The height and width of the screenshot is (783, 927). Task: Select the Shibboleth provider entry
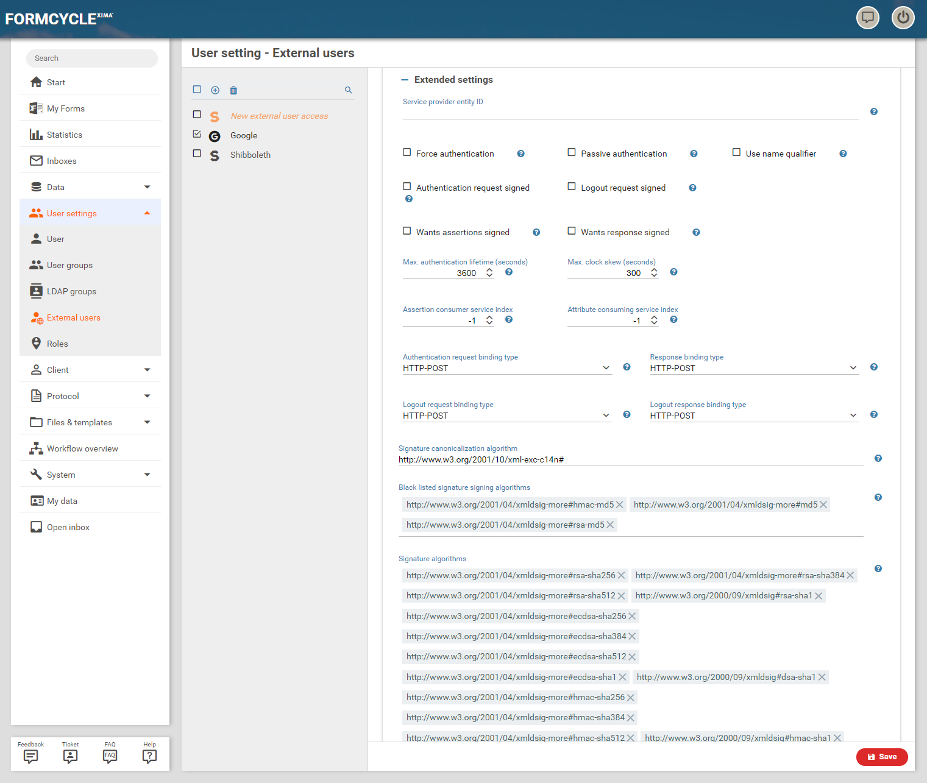(x=250, y=155)
